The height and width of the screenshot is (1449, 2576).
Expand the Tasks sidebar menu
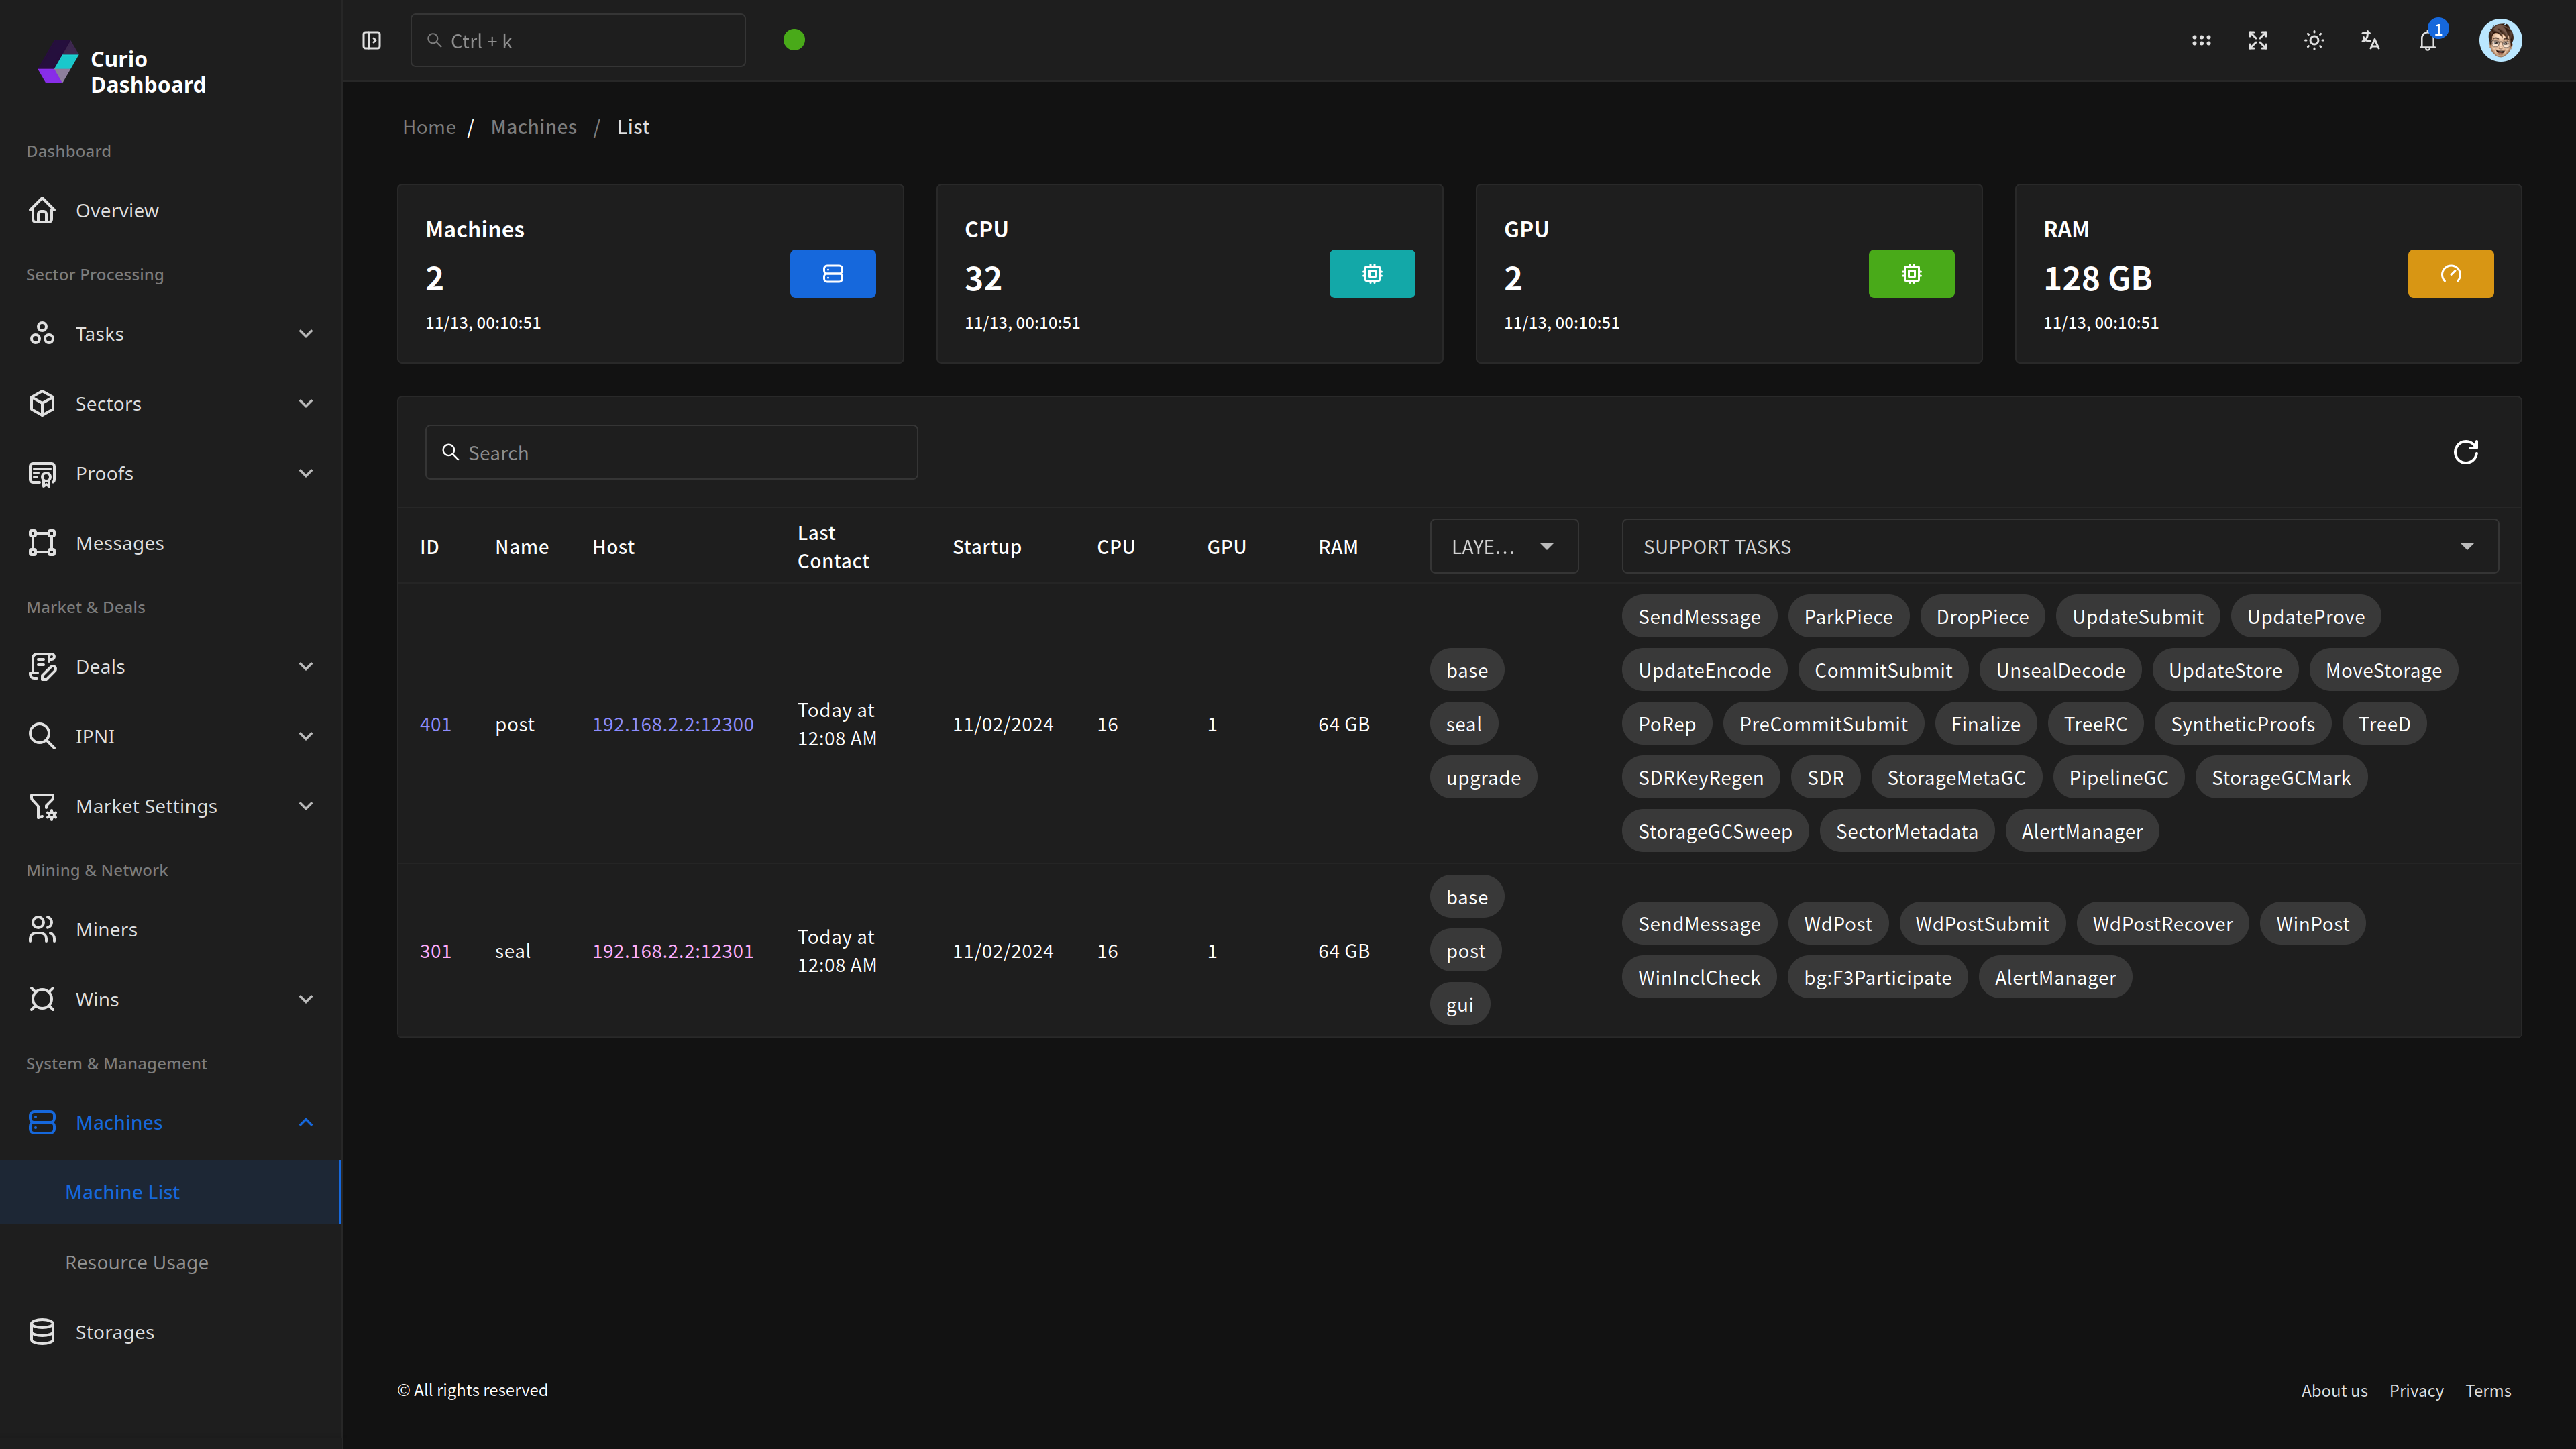[x=170, y=334]
